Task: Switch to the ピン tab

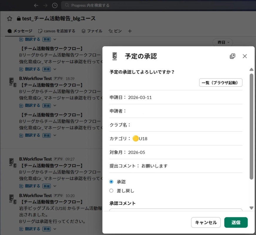Action: (115, 31)
